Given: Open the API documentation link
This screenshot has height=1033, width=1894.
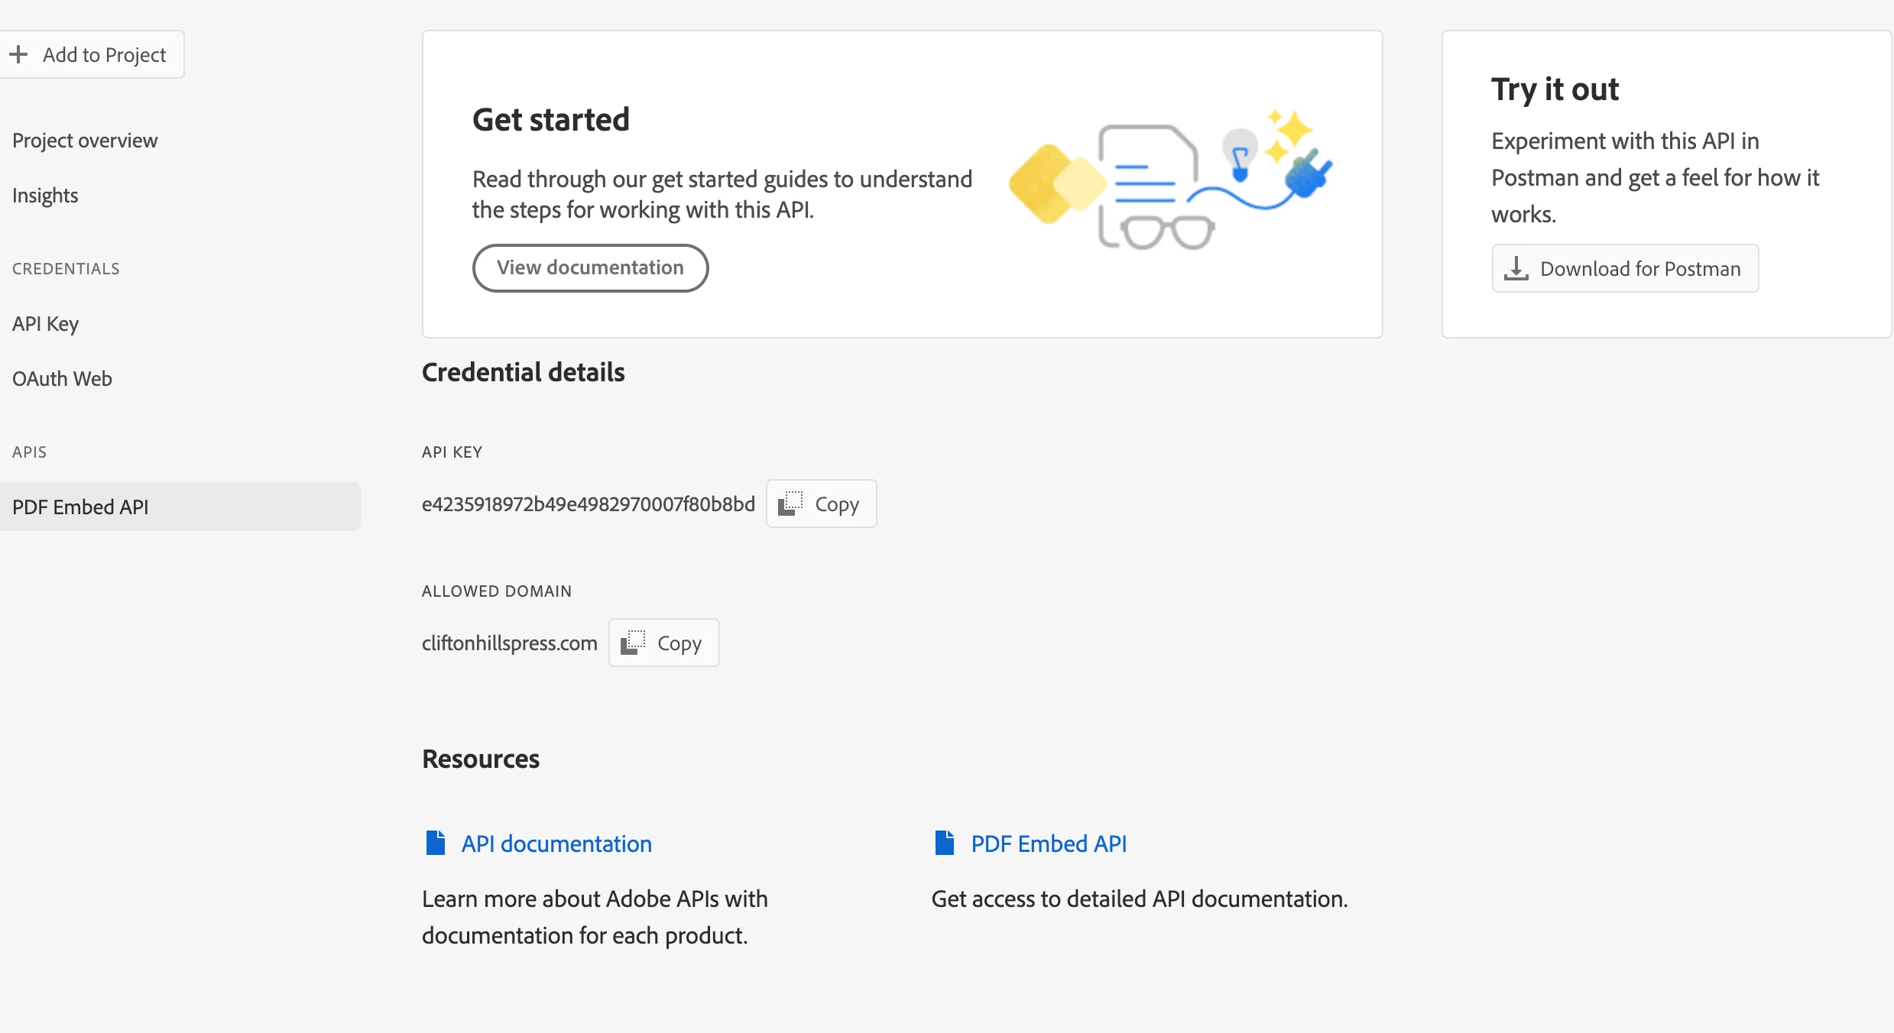Looking at the screenshot, I should (556, 844).
